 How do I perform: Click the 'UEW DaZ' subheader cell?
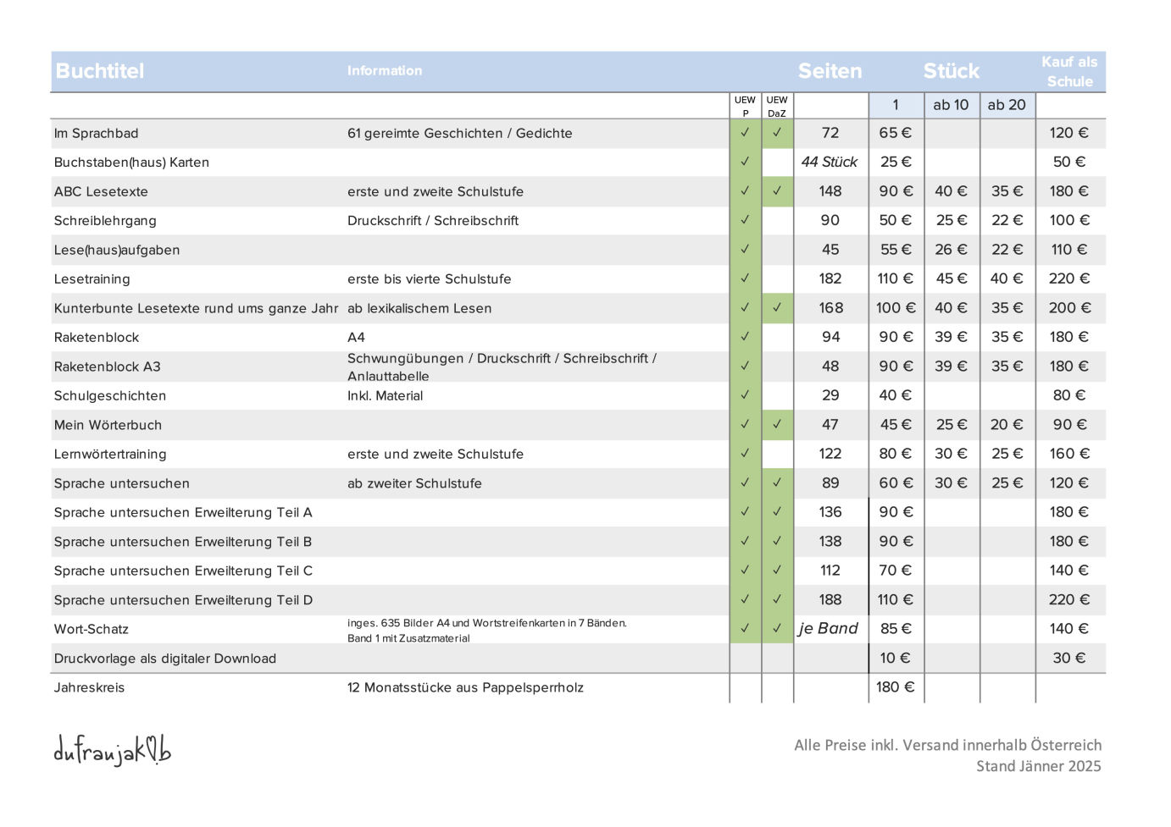click(x=777, y=106)
